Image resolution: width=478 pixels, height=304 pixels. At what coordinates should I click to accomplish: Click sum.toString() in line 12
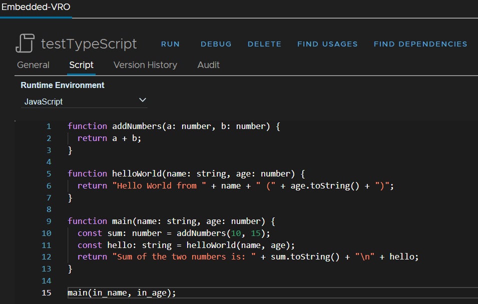tap(305, 257)
